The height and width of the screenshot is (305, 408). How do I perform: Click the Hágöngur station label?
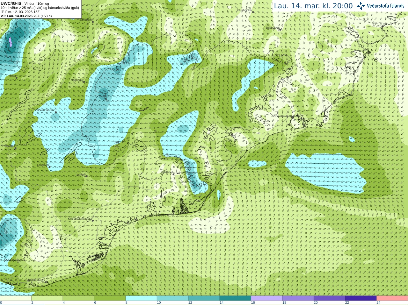click(77, 80)
